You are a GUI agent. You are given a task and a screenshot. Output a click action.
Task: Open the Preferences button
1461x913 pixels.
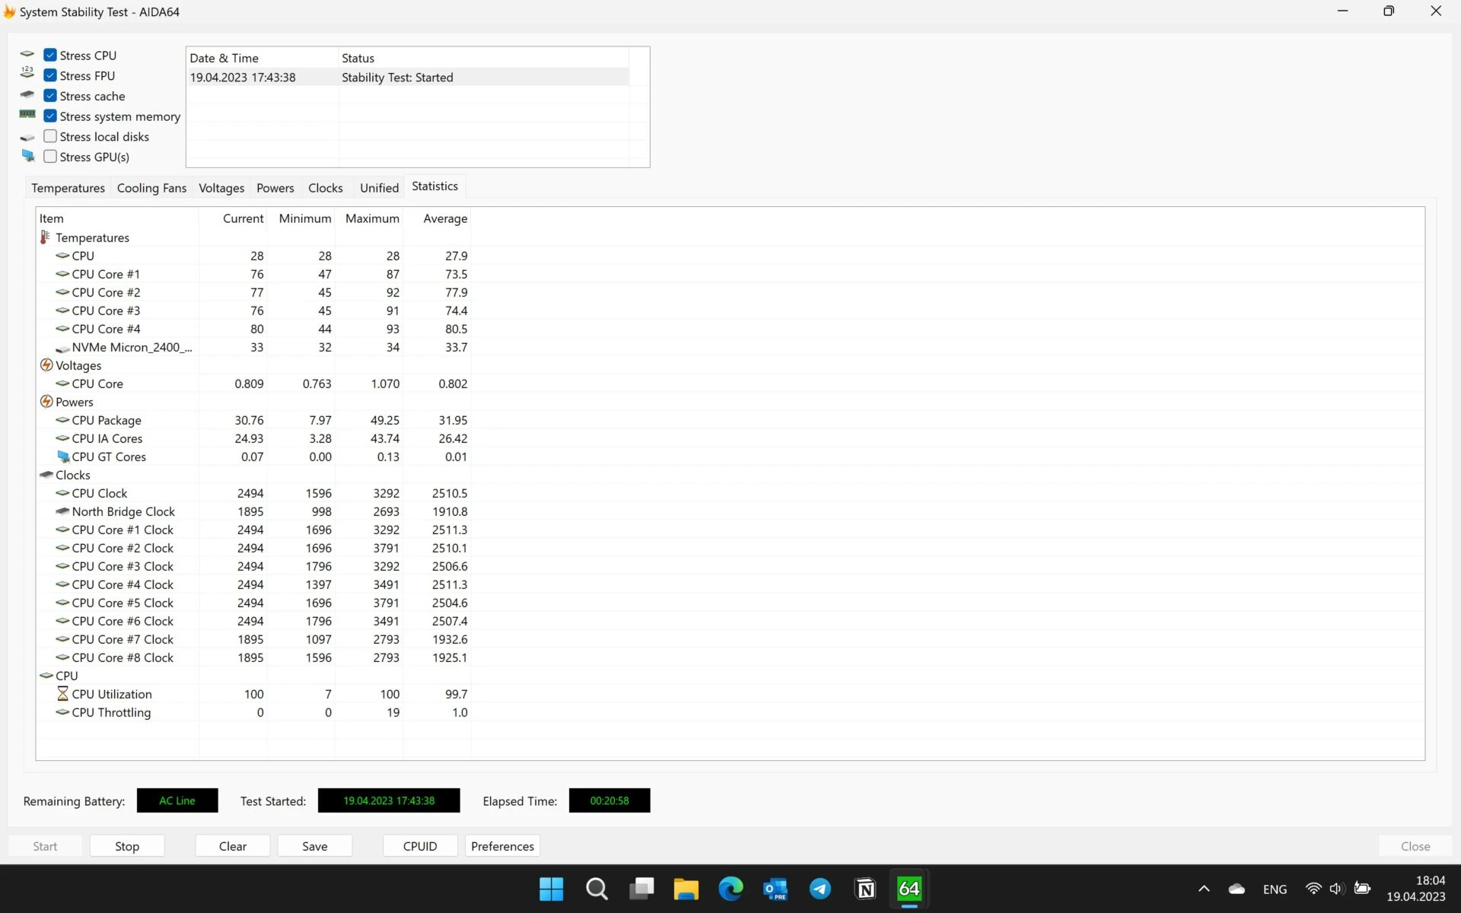point(502,846)
